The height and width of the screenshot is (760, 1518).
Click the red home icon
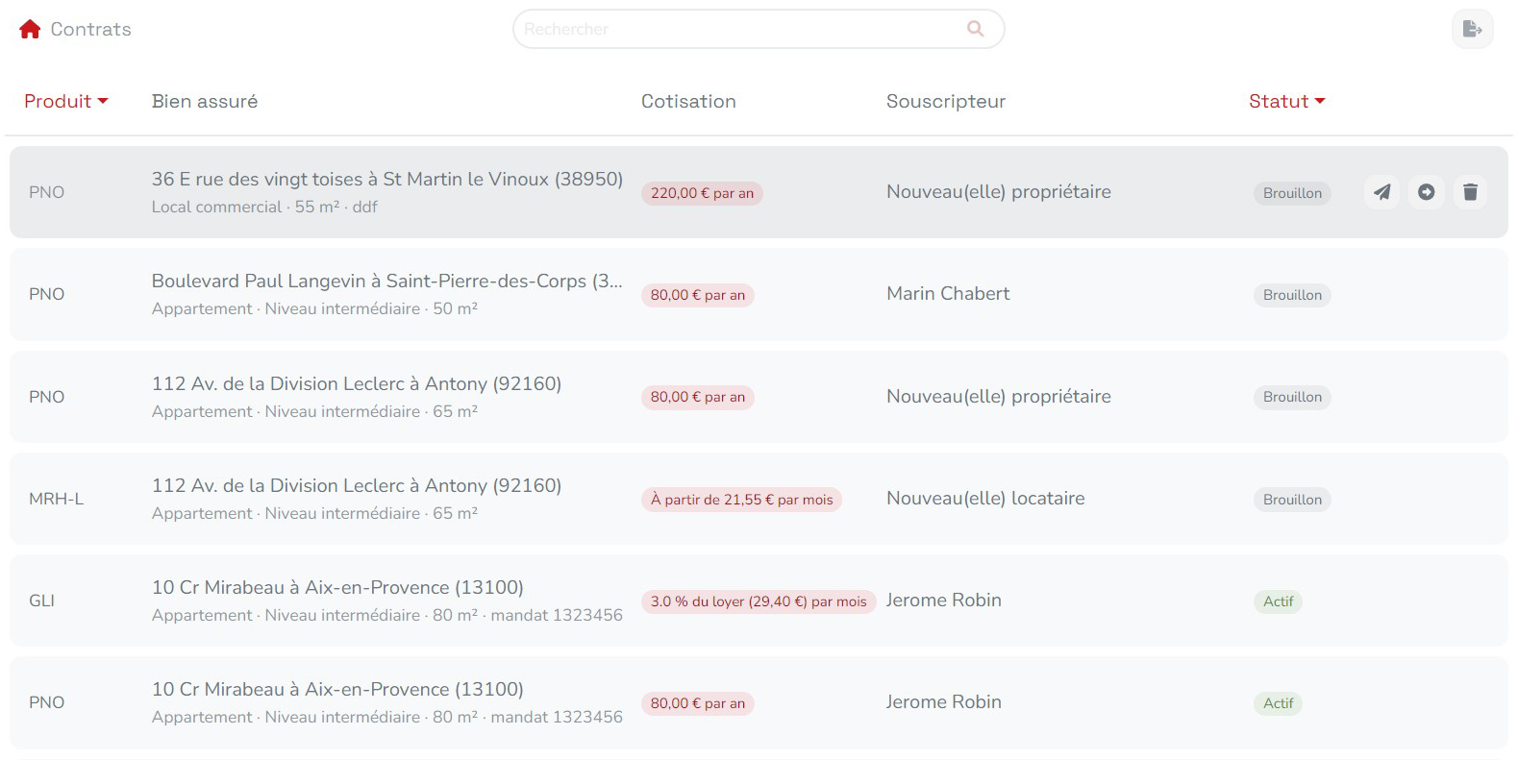tap(30, 29)
